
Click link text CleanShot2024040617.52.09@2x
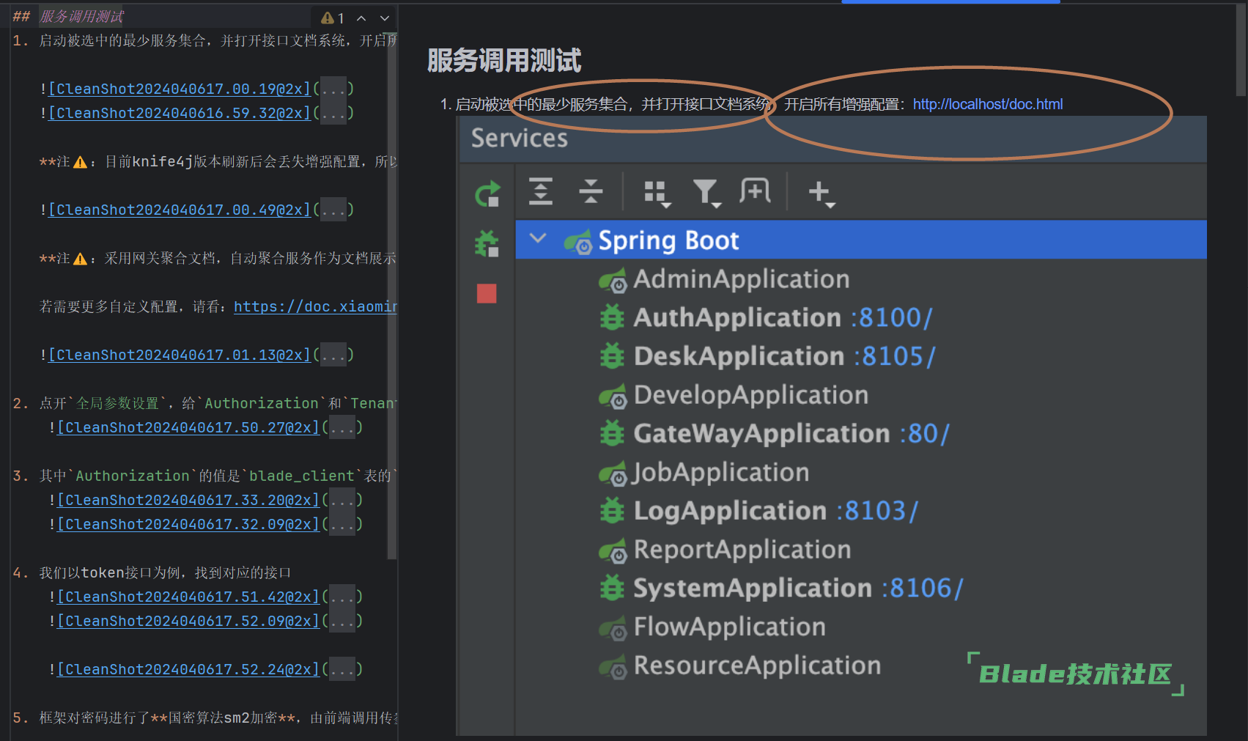tap(188, 621)
